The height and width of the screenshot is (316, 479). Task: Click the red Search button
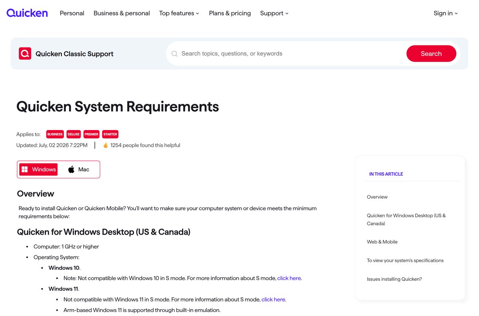pos(431,53)
